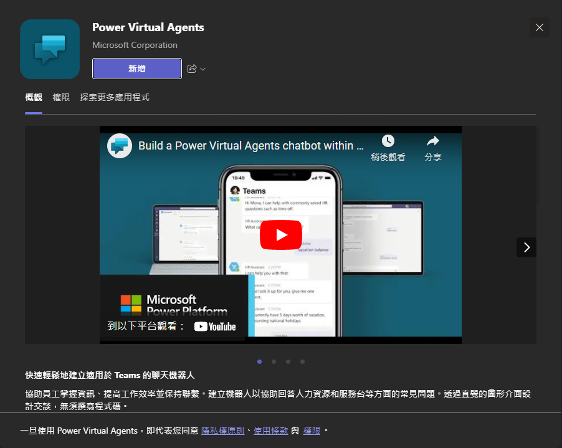
Task: Open the 使用條款 terms of use link
Action: [x=271, y=431]
